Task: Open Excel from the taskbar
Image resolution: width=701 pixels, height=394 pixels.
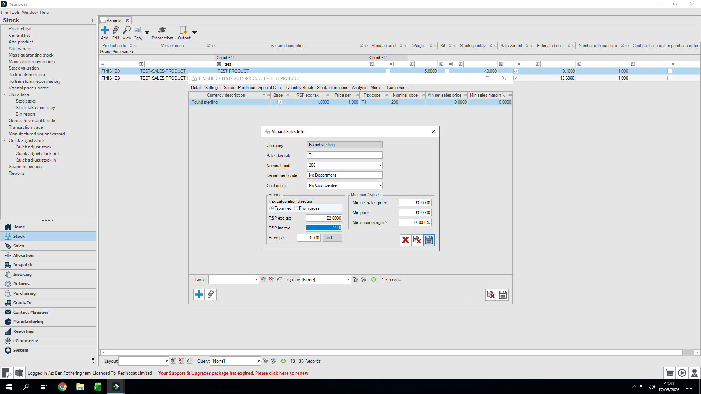Action: pos(97,387)
